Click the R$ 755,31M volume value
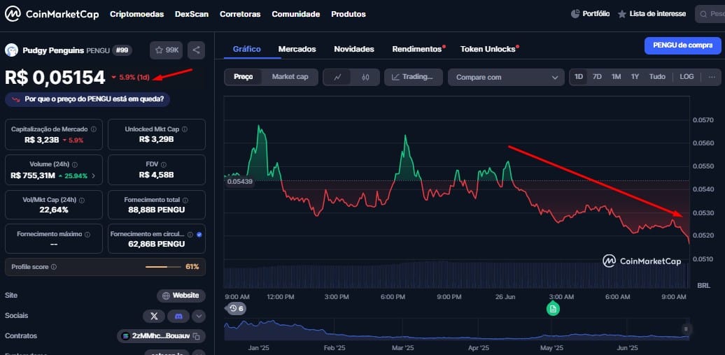The height and width of the screenshot is (355, 725). (x=33, y=175)
